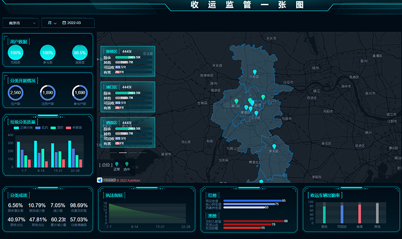Click the AutoNavi logo on the map
This screenshot has width=402, height=239.
click(100, 180)
